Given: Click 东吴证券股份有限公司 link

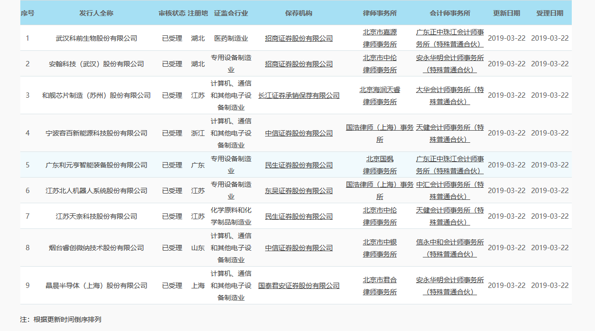Looking at the screenshot, I should [x=299, y=191].
